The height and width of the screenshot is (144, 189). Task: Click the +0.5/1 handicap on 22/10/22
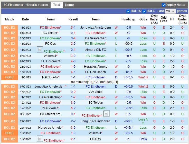point(128,128)
